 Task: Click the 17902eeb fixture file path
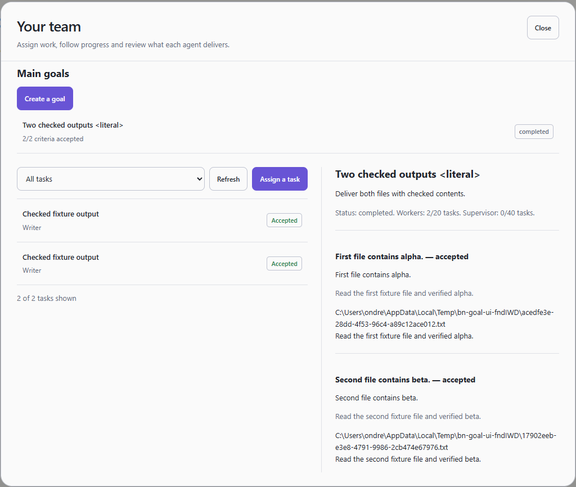[x=445, y=441]
